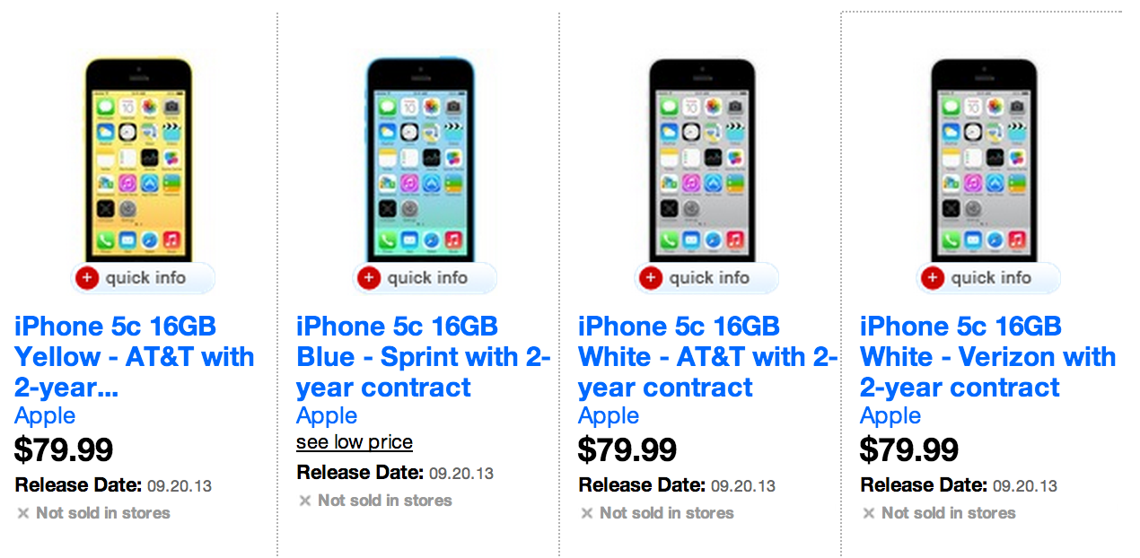This screenshot has width=1140, height=558.
Task: Go to iPhone 5c White AT&T title link
Action: click(706, 357)
